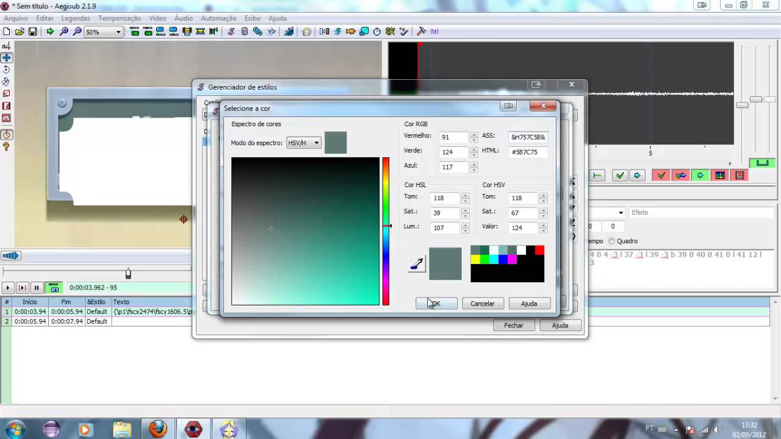This screenshot has width=781, height=439.
Task: Toggle the audio spectrum analyzer mode button
Action: (x=720, y=175)
